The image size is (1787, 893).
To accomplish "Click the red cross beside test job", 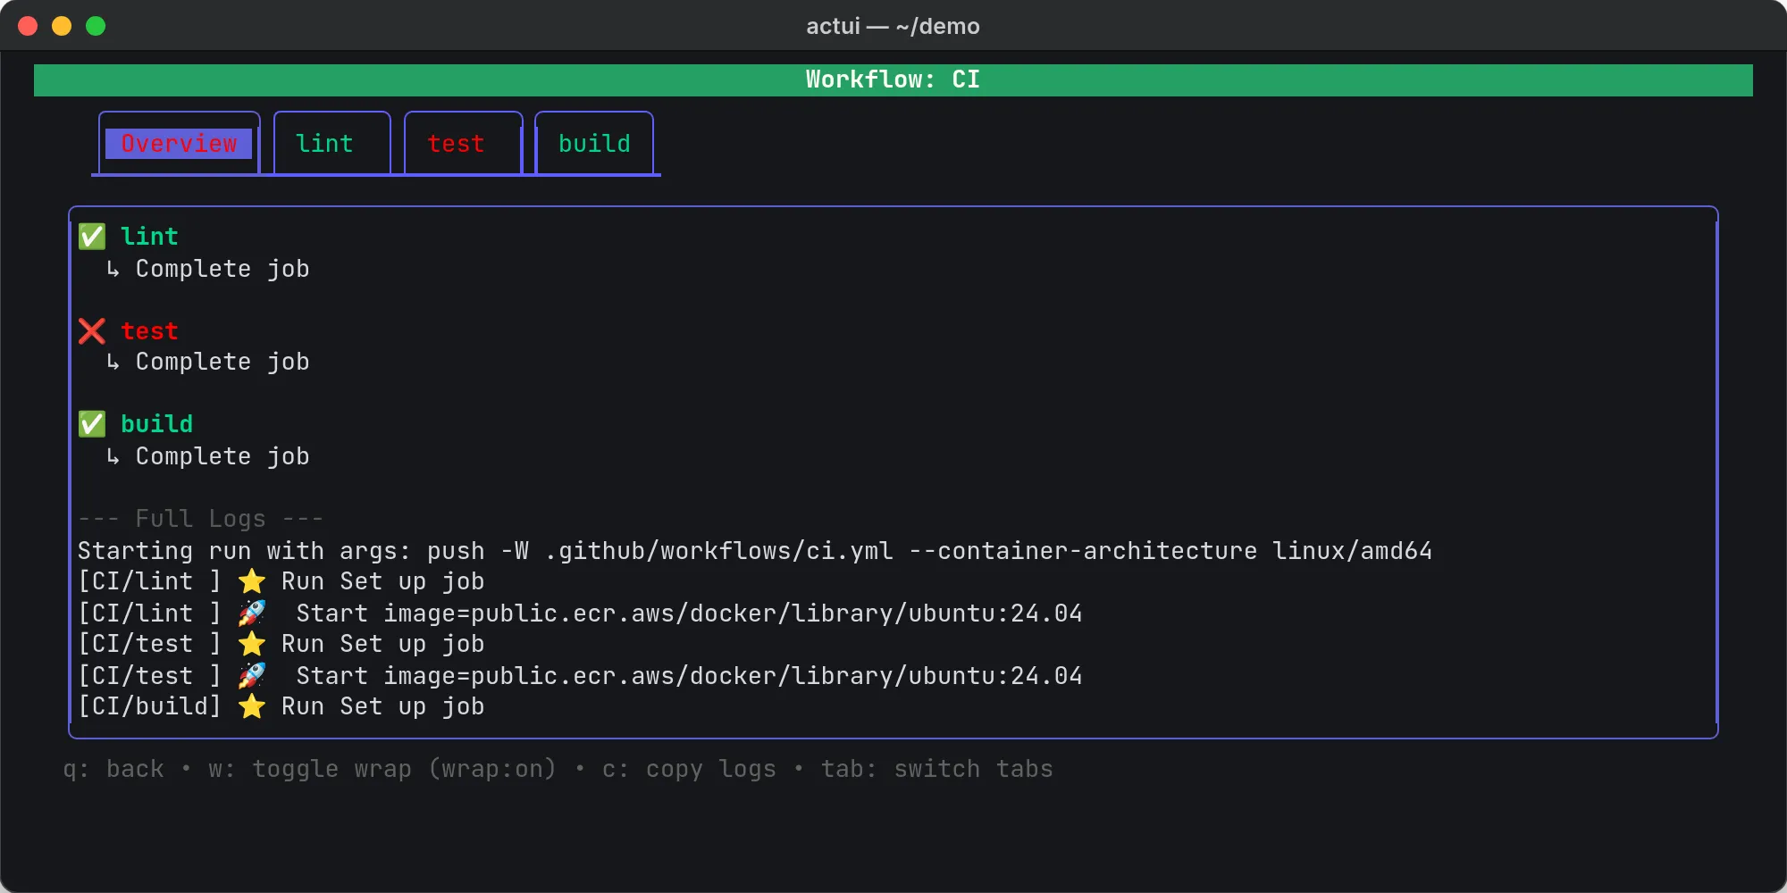I will pyautogui.click(x=92, y=331).
